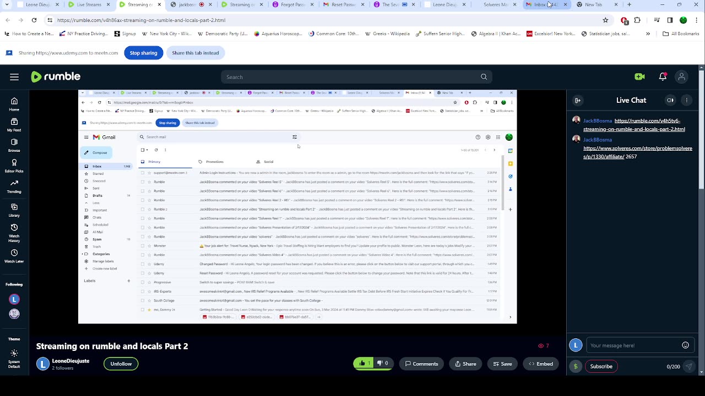Open Trending in the sidebar
The height and width of the screenshot is (396, 705).
pos(14,186)
